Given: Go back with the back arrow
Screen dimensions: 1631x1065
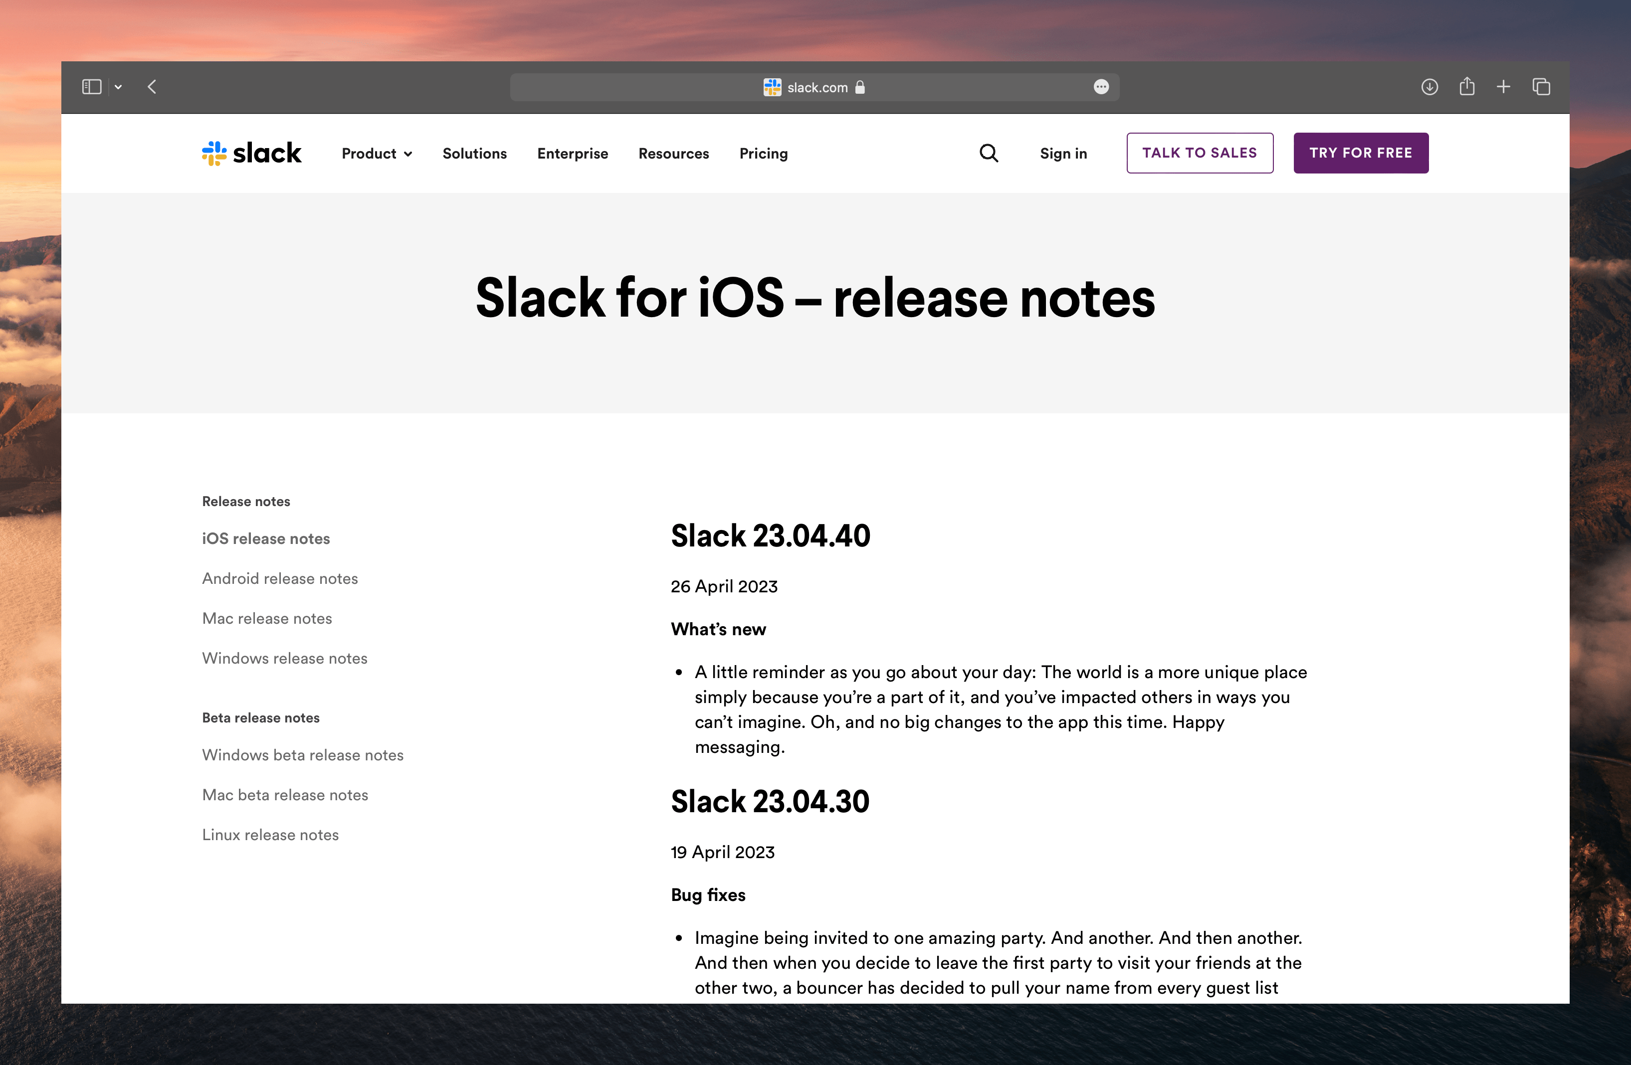Looking at the screenshot, I should (152, 87).
